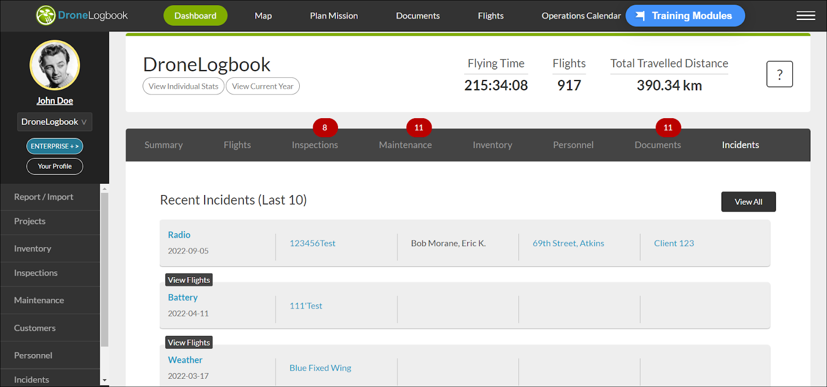Image resolution: width=827 pixels, height=387 pixels.
Task: Switch to the Maintenance tab
Action: coord(405,145)
